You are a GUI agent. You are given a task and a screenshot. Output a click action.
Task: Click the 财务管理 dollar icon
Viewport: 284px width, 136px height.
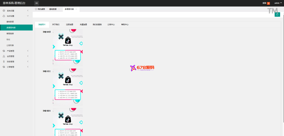pyautogui.click(x=4, y=62)
